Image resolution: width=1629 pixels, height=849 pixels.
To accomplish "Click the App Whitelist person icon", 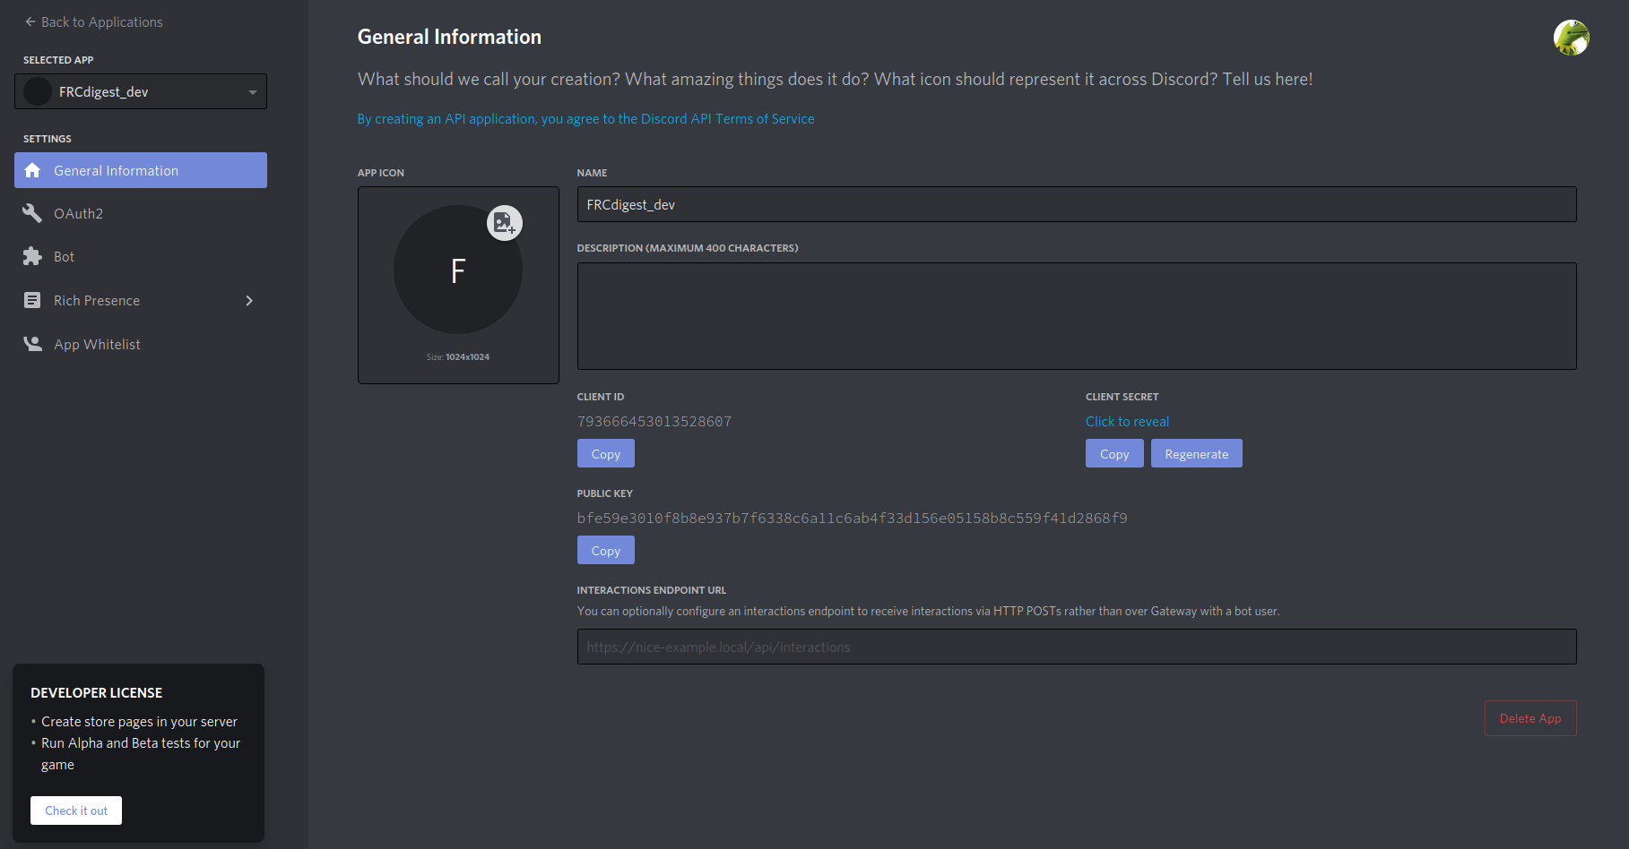I will click(32, 344).
